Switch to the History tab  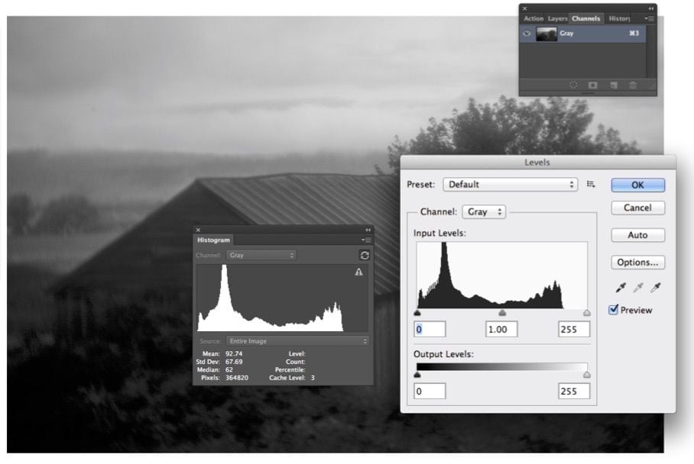[619, 18]
